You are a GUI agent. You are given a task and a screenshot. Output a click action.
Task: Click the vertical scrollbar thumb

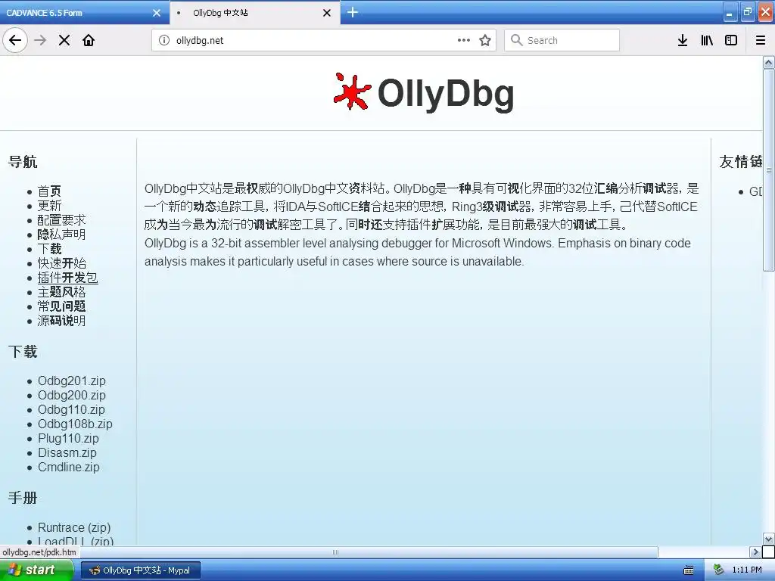pos(769,170)
